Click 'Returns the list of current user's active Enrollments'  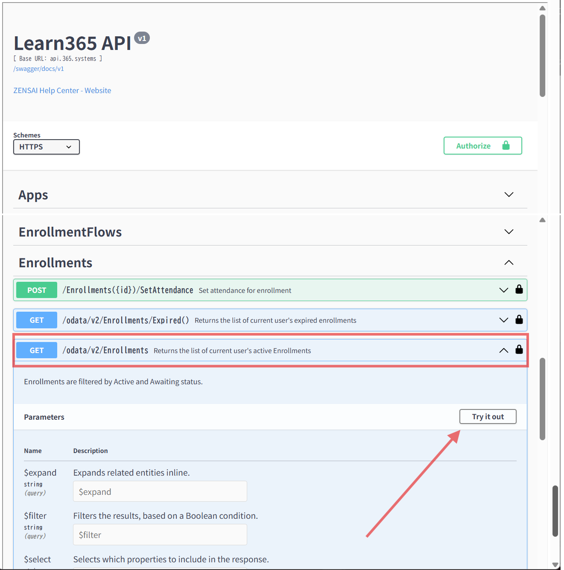coord(232,351)
